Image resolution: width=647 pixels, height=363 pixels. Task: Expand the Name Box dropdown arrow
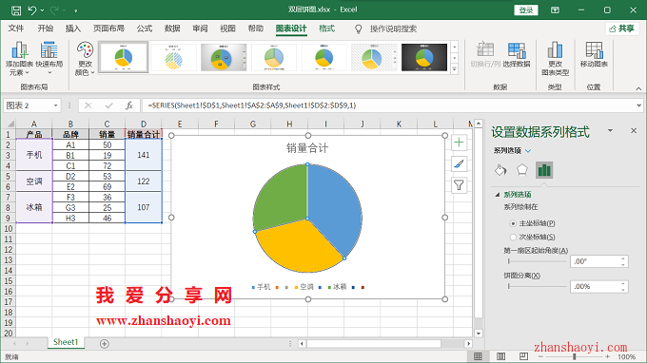pos(56,105)
